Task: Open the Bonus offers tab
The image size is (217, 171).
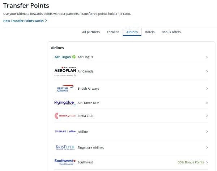Action: [171, 32]
